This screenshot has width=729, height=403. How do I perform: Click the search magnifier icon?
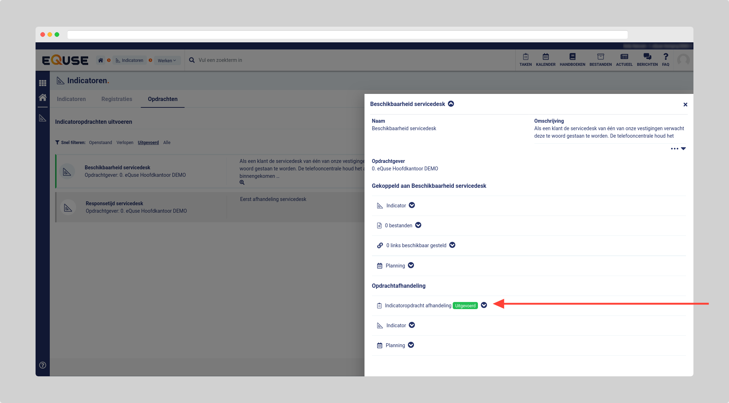click(192, 60)
